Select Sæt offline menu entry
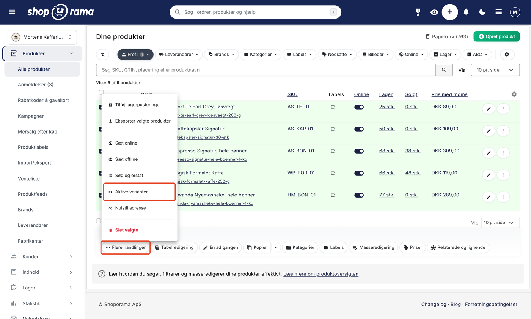The height and width of the screenshot is (319, 531). click(139, 159)
